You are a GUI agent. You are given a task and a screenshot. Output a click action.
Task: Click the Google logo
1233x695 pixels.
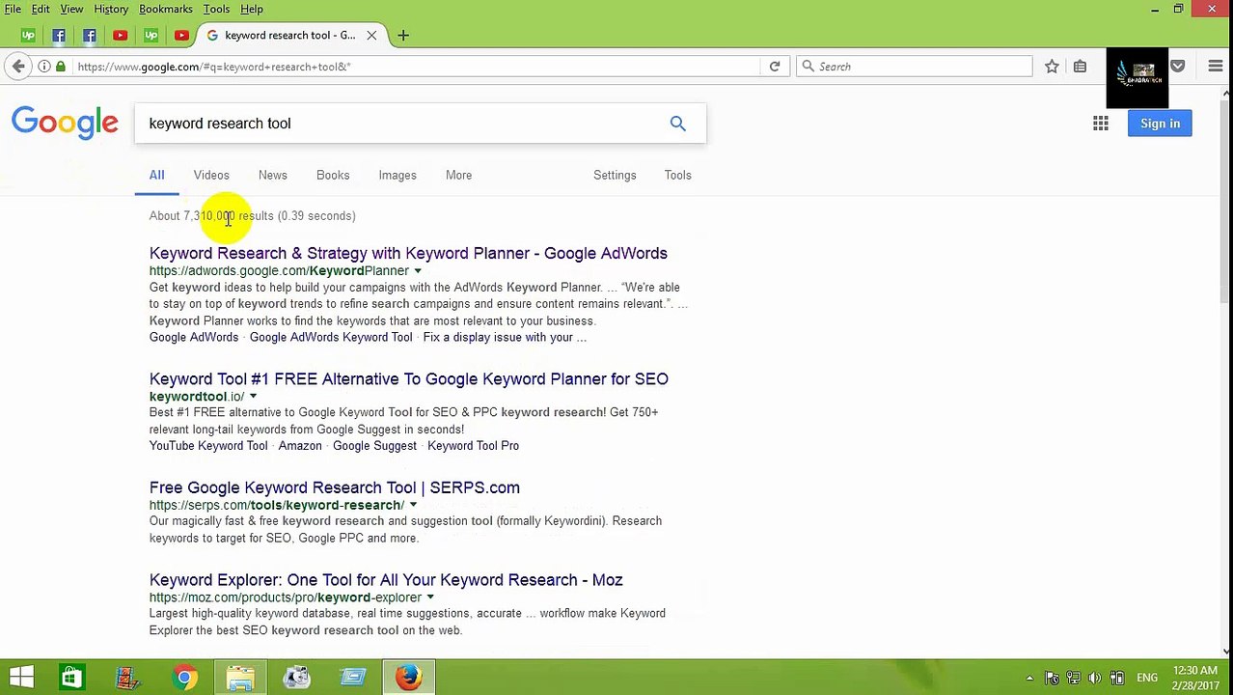click(x=65, y=124)
